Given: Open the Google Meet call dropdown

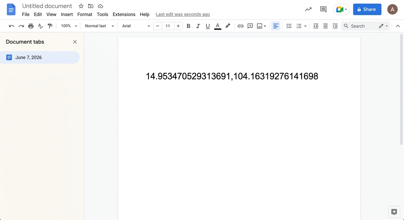Looking at the screenshot, I should (x=341, y=9).
